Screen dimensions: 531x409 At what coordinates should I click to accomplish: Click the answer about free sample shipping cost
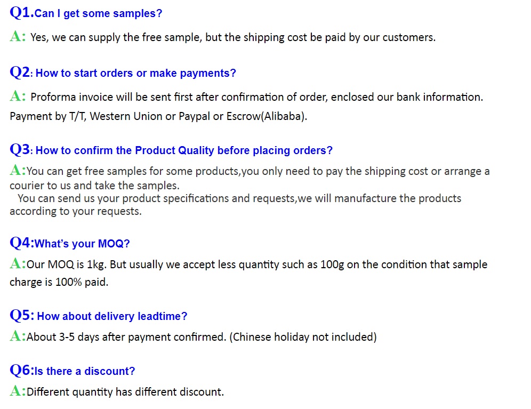point(233,37)
